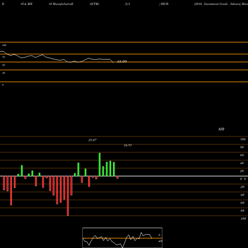
Task: Click the -100 label on the MR right axis
Action: pos(243,219)
